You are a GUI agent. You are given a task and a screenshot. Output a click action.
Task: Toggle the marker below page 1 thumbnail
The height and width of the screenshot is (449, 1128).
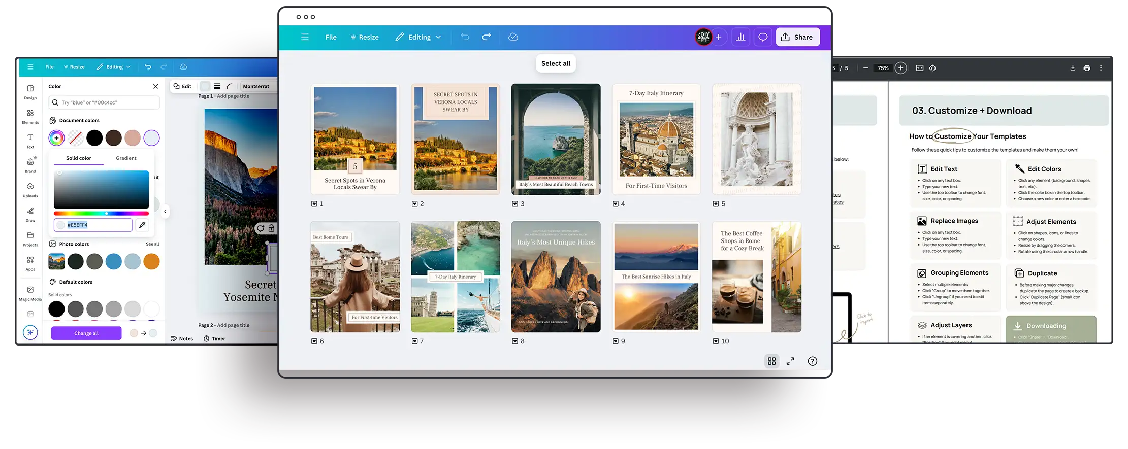(314, 204)
